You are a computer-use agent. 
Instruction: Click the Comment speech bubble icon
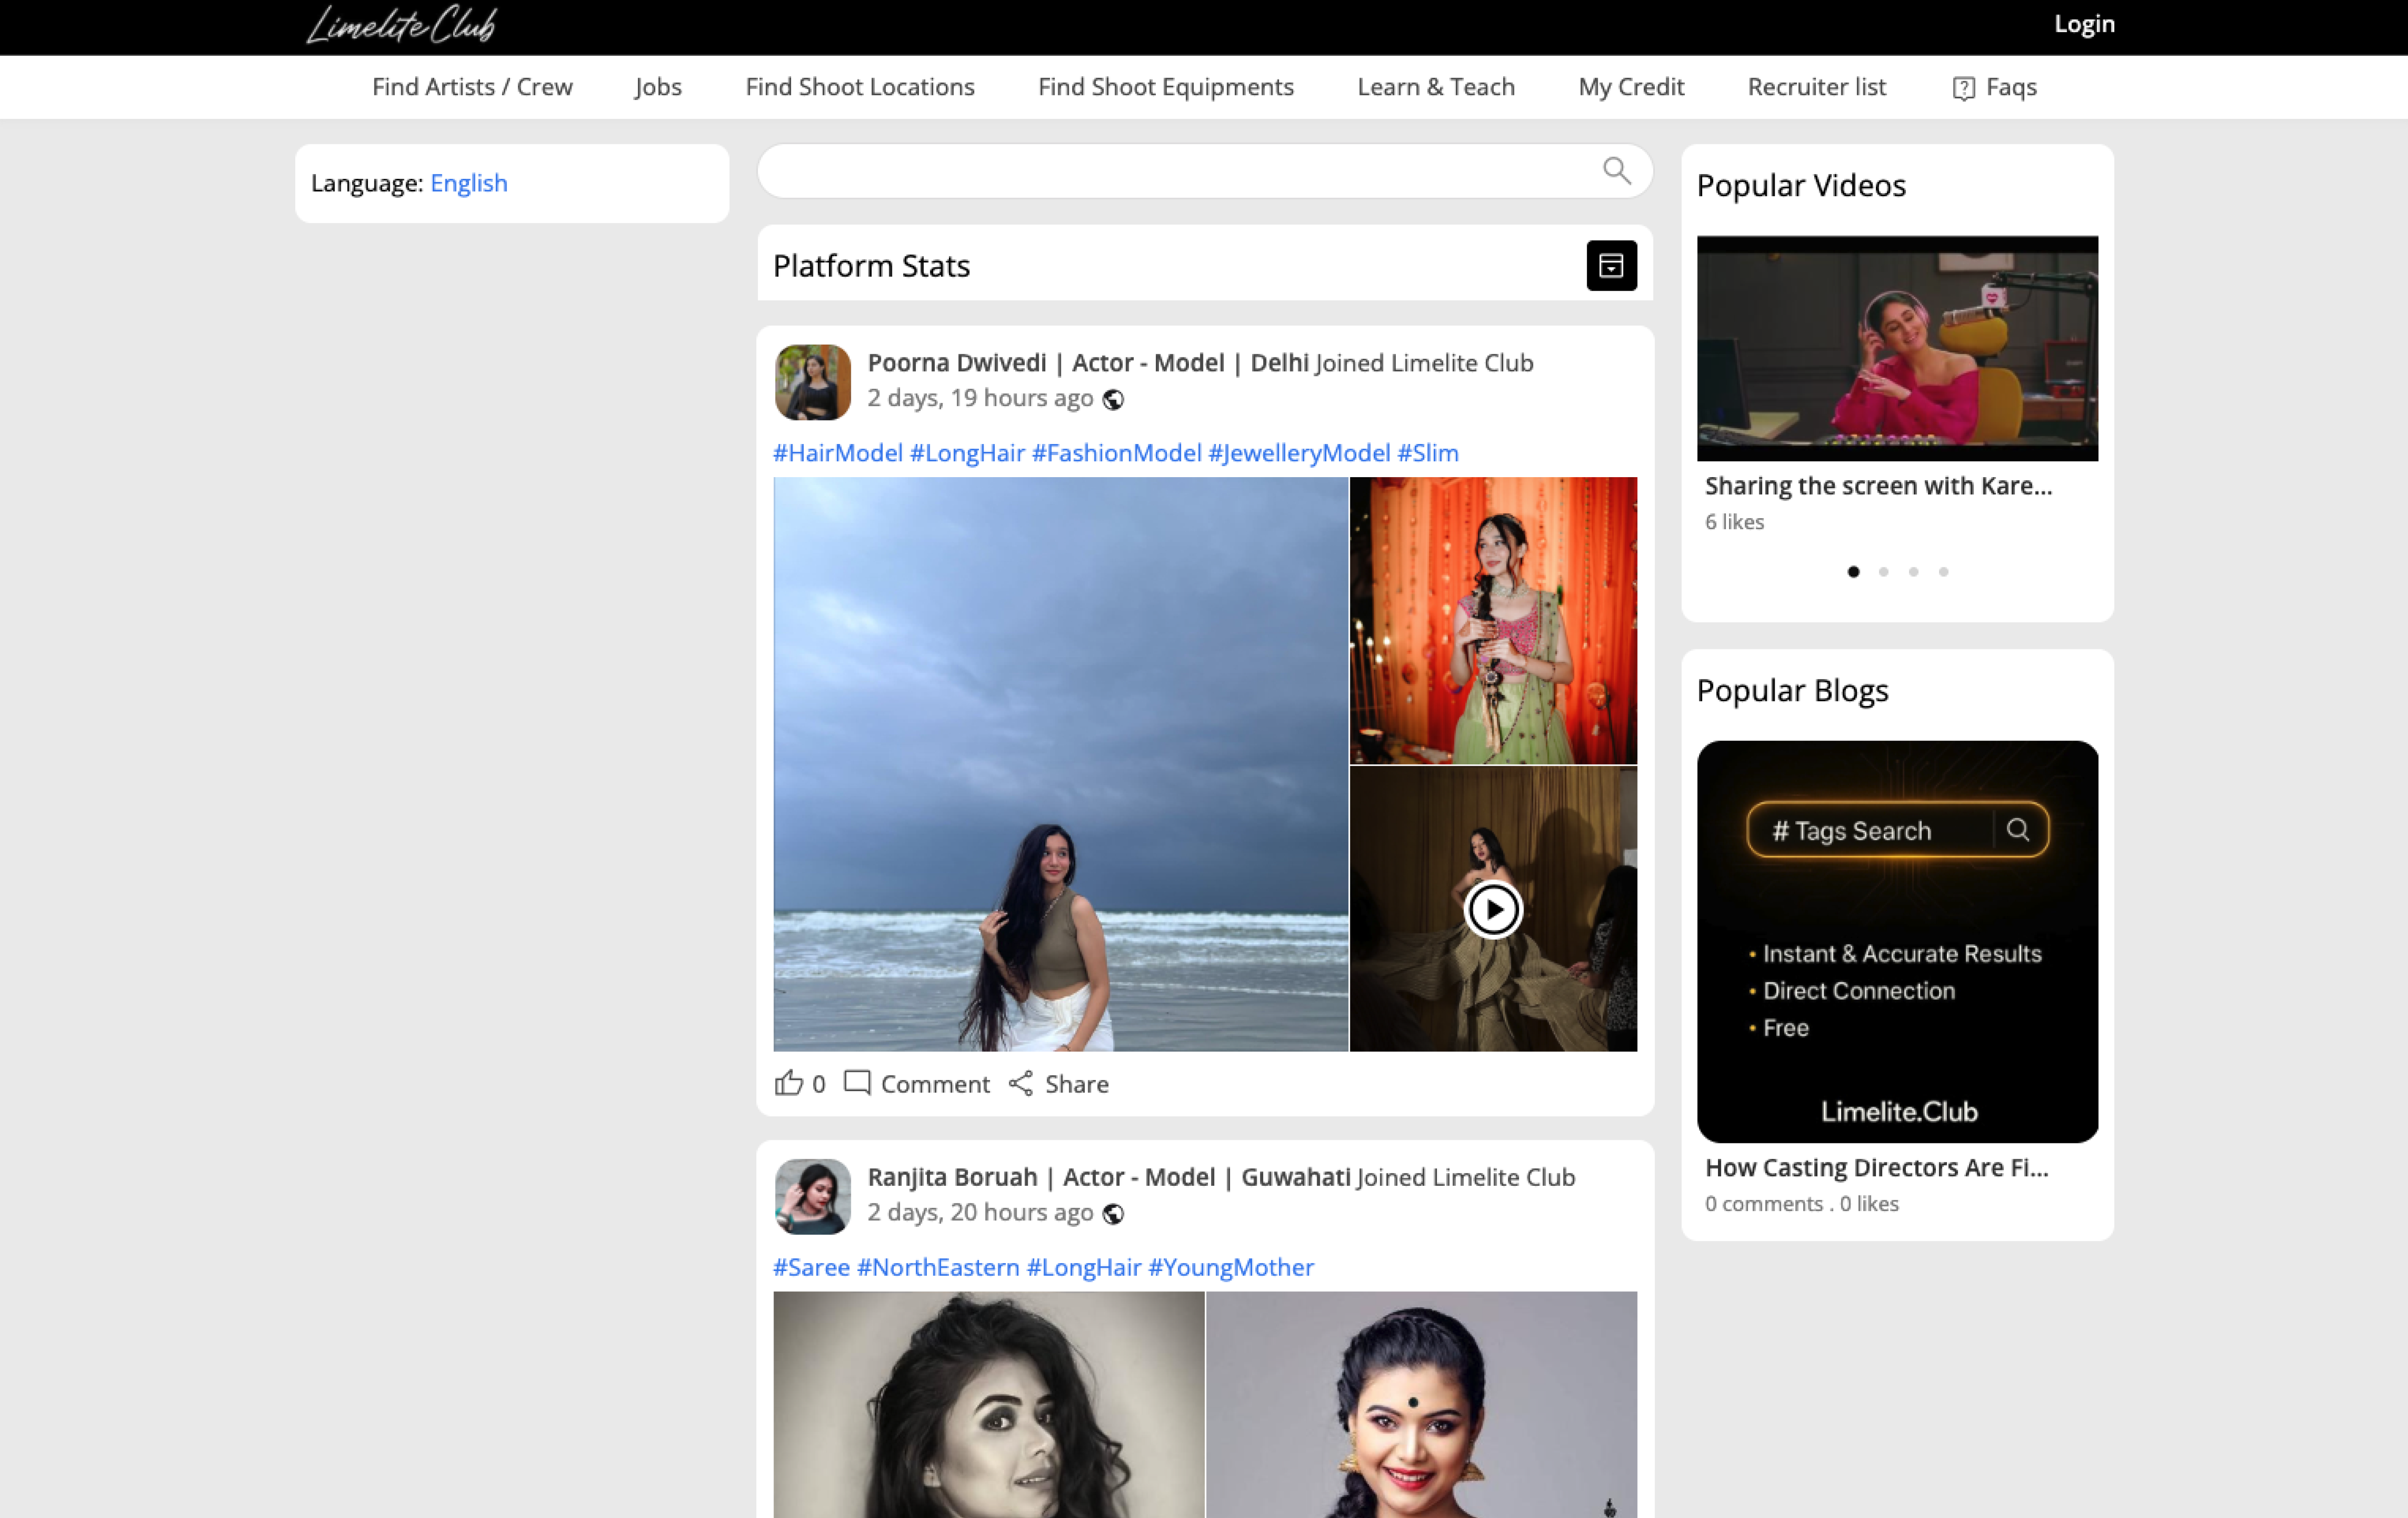click(x=857, y=1082)
